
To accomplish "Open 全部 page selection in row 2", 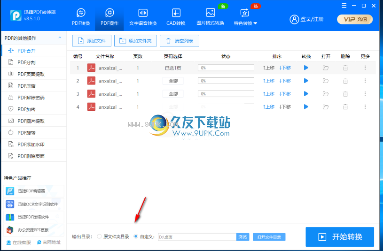I will 173,81.
